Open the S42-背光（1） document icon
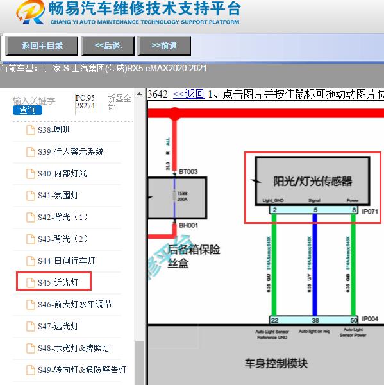Screen dimensions: 384x385 pos(31,217)
